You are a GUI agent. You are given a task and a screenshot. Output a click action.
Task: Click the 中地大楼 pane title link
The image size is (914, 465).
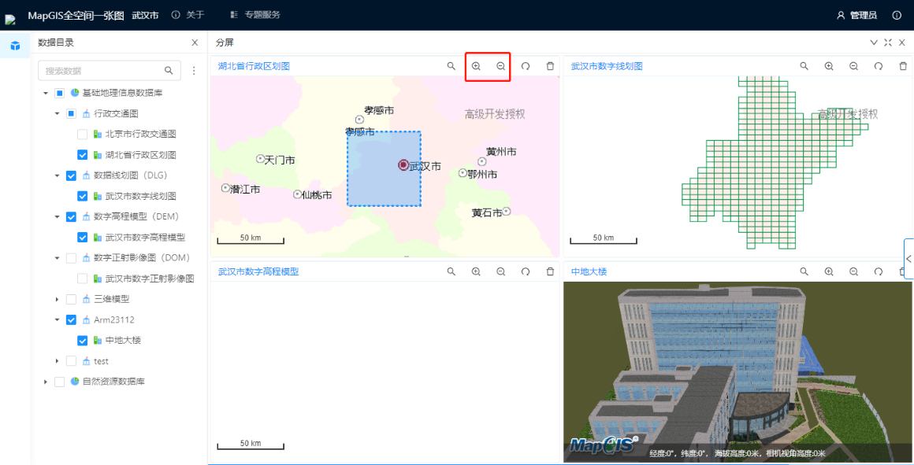tap(589, 271)
